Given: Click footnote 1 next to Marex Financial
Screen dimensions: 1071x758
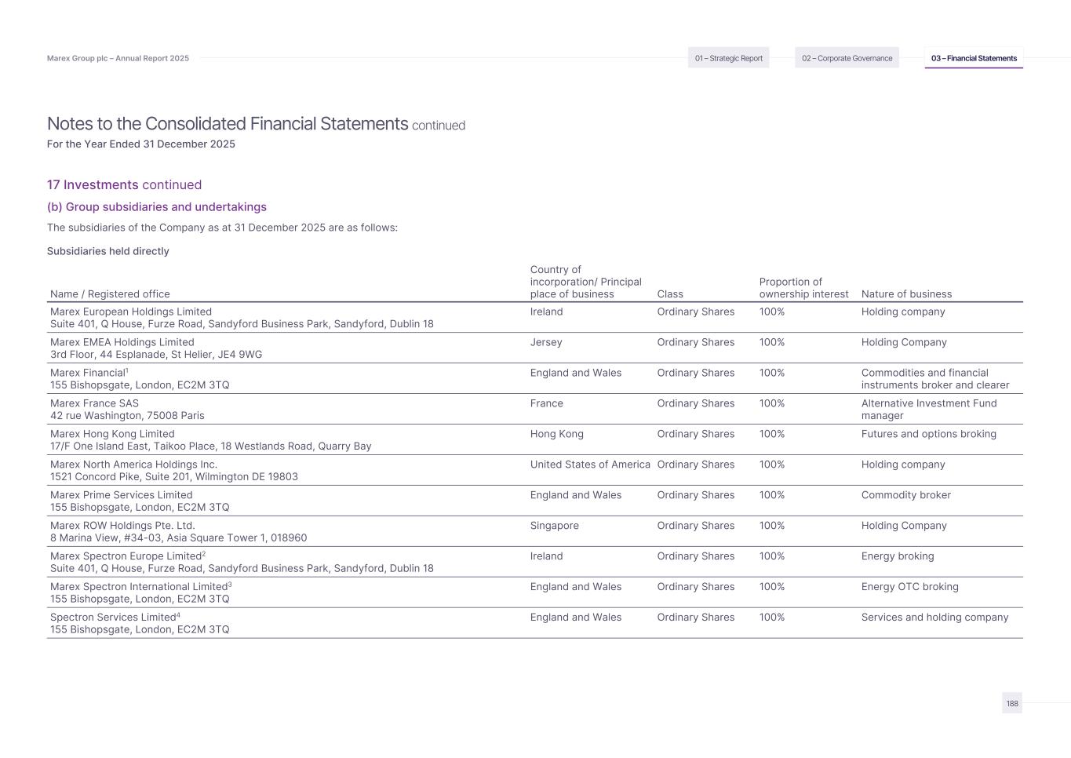Looking at the screenshot, I should coord(127,370).
